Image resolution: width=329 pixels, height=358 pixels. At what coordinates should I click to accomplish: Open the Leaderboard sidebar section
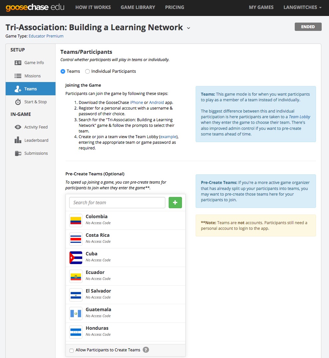[x=31, y=140]
